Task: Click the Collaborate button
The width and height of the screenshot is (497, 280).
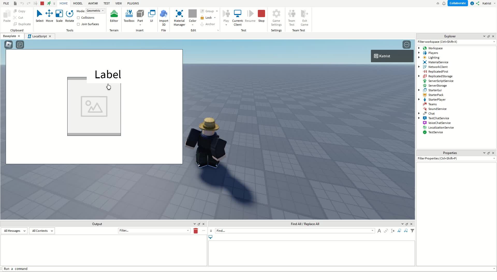Action: pyautogui.click(x=458, y=3)
